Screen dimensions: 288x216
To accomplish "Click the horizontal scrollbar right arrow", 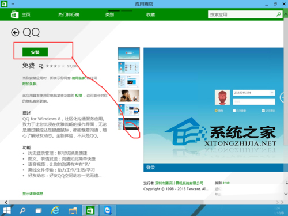I will pos(282,202).
